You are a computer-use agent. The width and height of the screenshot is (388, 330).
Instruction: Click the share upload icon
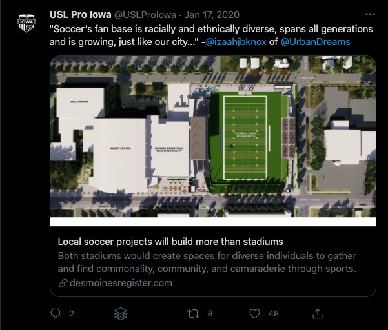[318, 313]
